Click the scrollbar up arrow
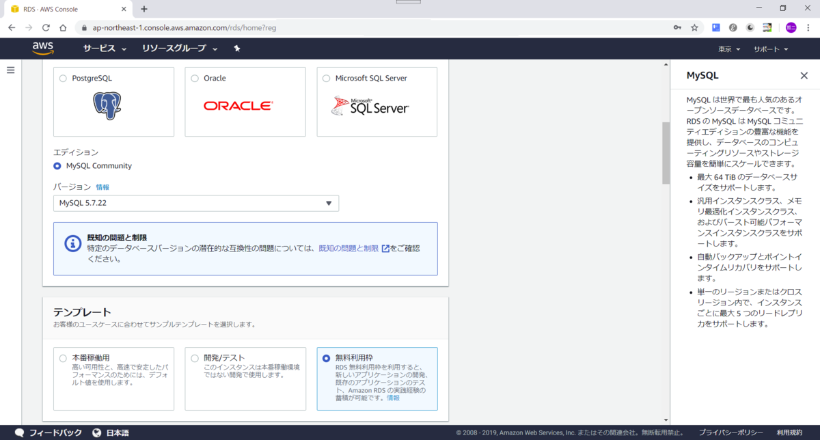Image resolution: width=820 pixels, height=440 pixels. point(666,64)
